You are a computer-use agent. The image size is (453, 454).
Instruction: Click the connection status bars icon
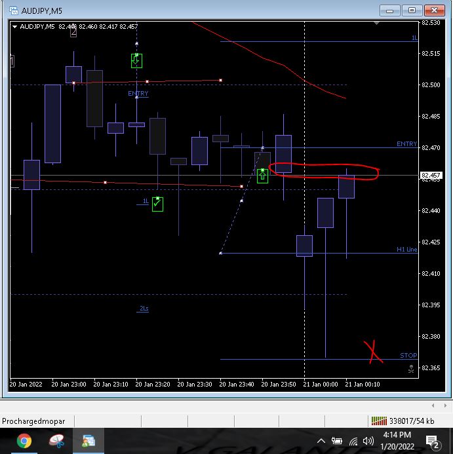tap(379, 421)
